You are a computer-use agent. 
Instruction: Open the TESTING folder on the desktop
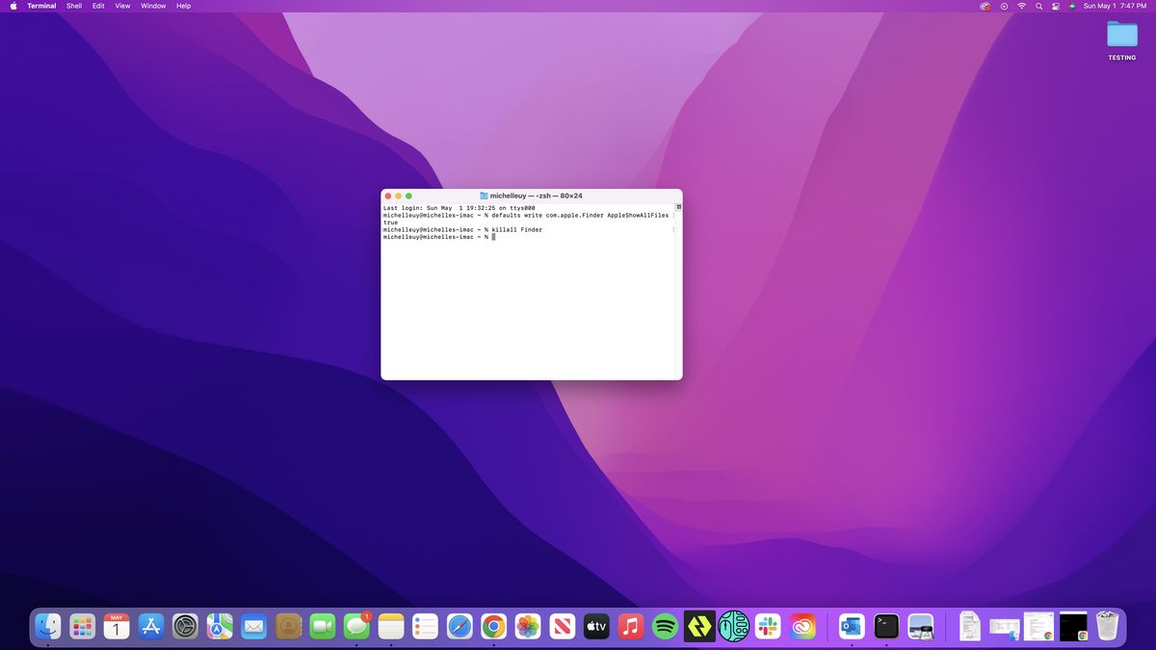coord(1121,36)
